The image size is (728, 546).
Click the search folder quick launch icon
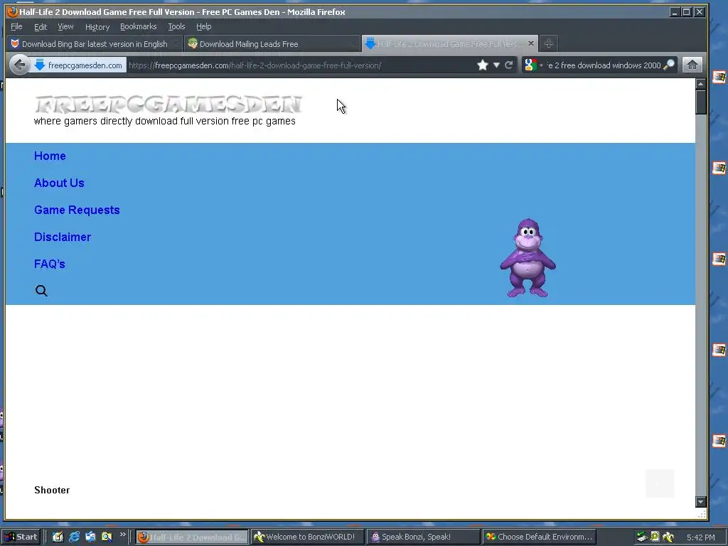point(107,537)
